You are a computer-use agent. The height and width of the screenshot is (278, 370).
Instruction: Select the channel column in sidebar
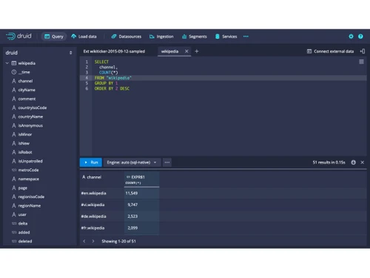[25, 81]
